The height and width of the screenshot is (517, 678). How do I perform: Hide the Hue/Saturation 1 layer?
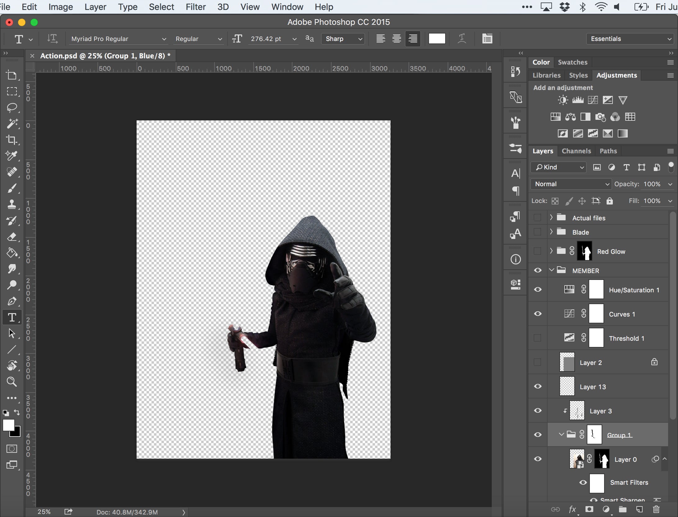[538, 290]
